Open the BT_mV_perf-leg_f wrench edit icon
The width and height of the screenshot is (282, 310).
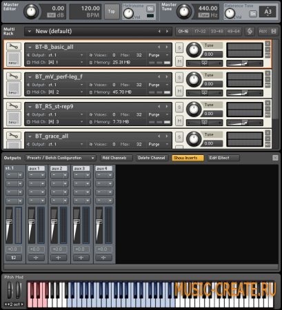pos(14,76)
